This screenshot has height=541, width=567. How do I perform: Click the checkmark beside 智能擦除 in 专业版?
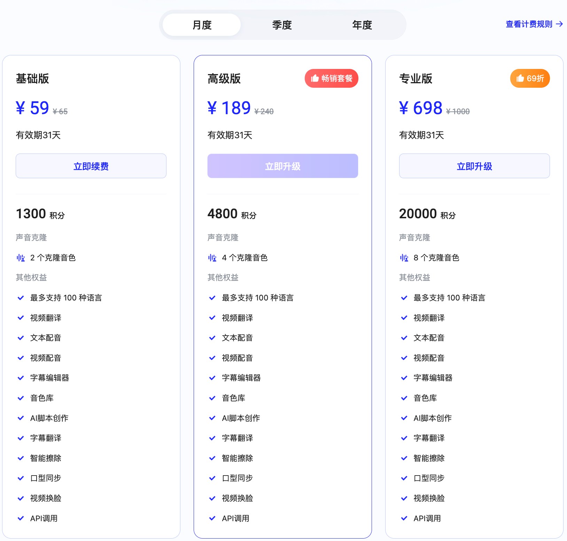404,458
